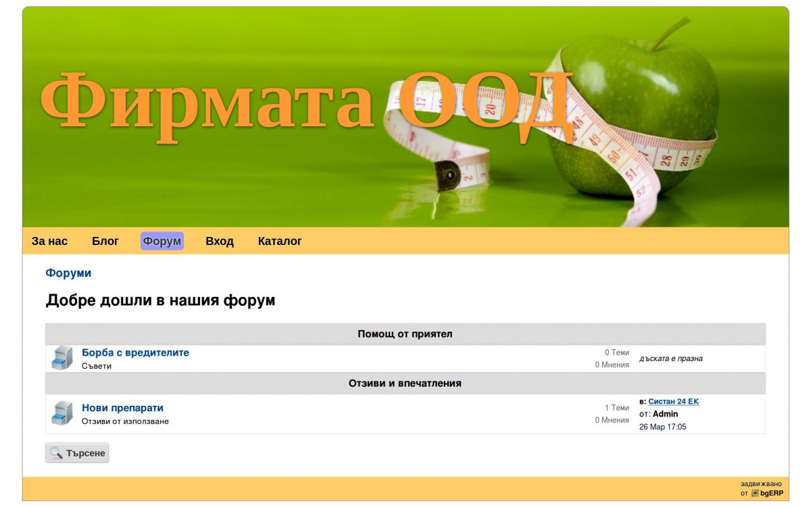This screenshot has height=507, width=811.
Task: Click the от: Admin author text
Action: click(x=658, y=414)
